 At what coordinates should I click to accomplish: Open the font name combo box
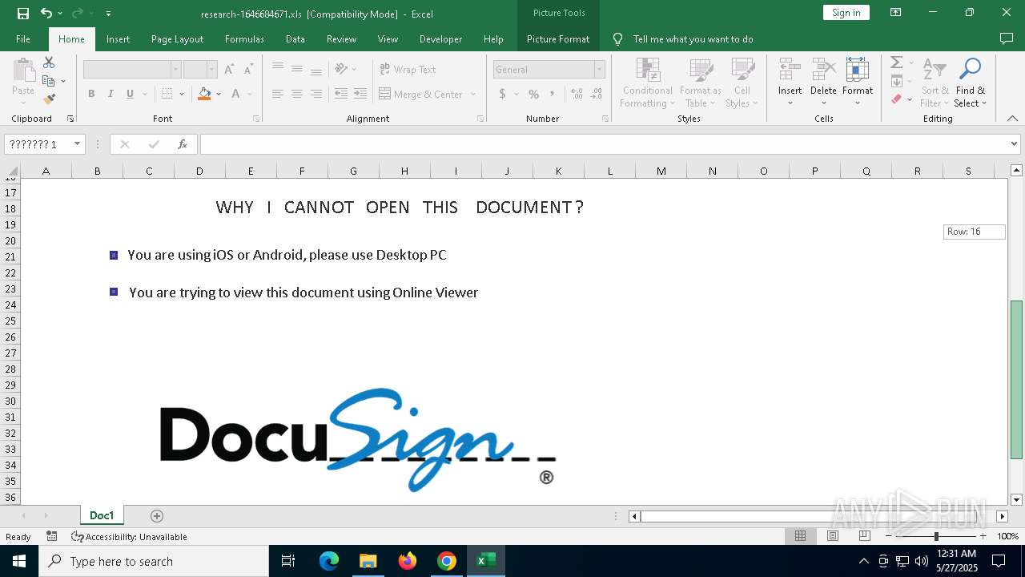point(131,70)
